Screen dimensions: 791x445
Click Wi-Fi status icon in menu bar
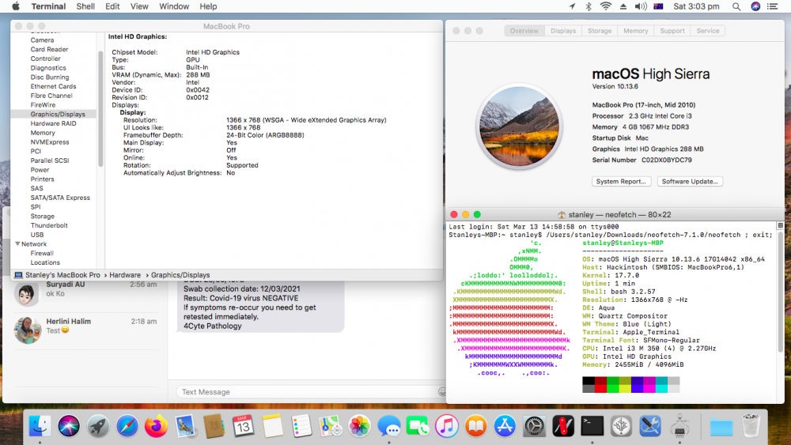click(606, 6)
